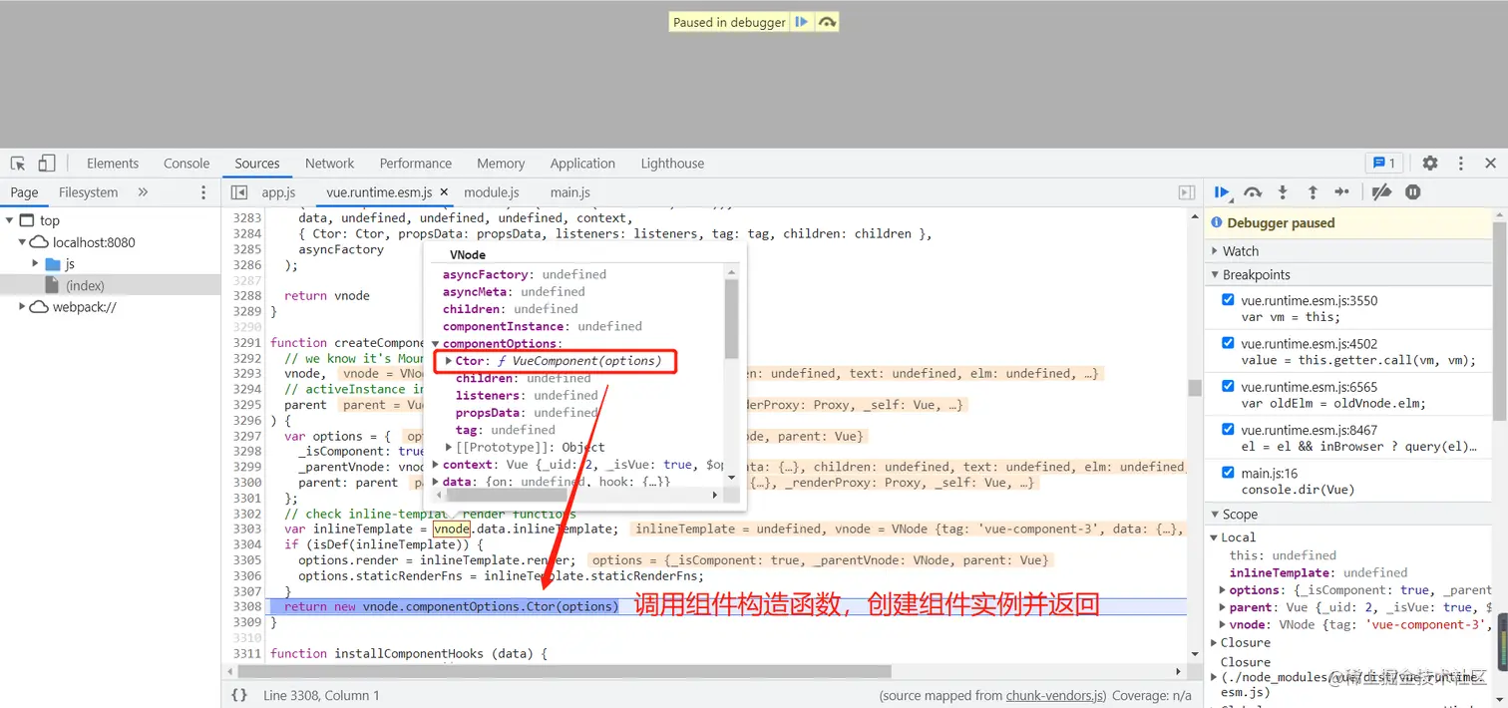Disable breakpoint vue.runtime.esm.js:3550
Screen dimensions: 1508x708
click(x=1228, y=300)
